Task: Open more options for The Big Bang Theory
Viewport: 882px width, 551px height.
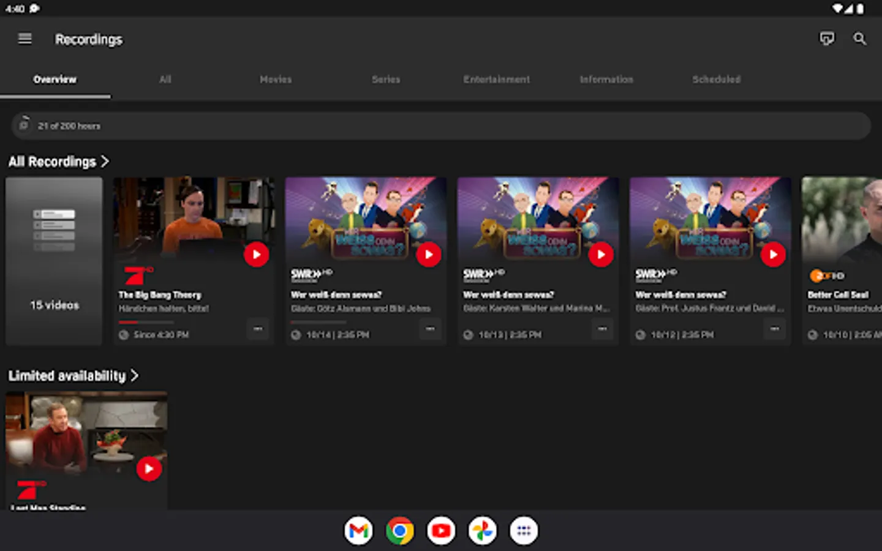Action: click(x=258, y=329)
